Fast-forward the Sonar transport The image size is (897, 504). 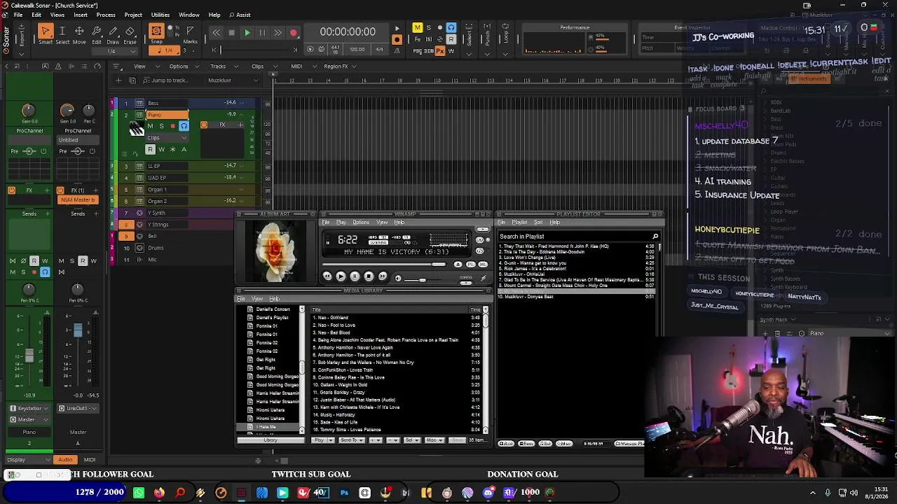[278, 33]
